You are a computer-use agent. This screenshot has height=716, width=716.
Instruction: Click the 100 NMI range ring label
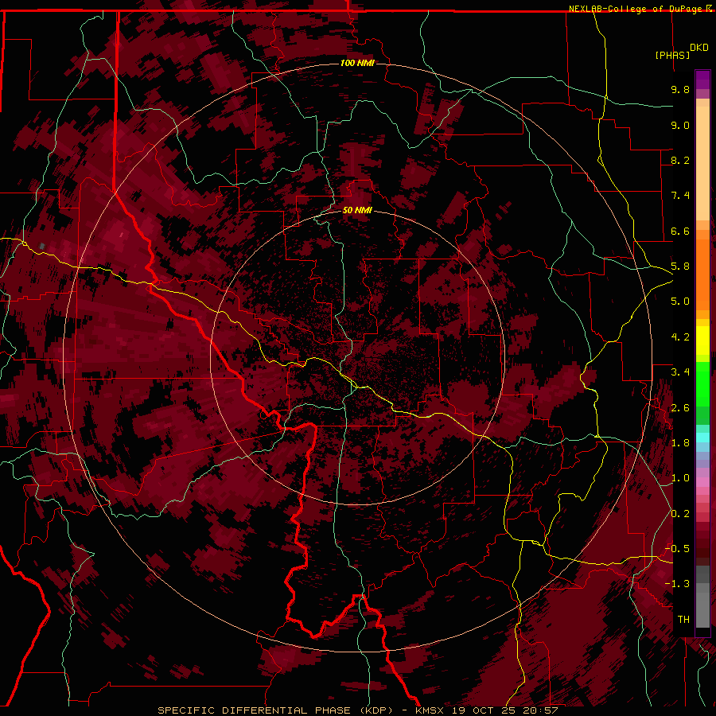(357, 63)
